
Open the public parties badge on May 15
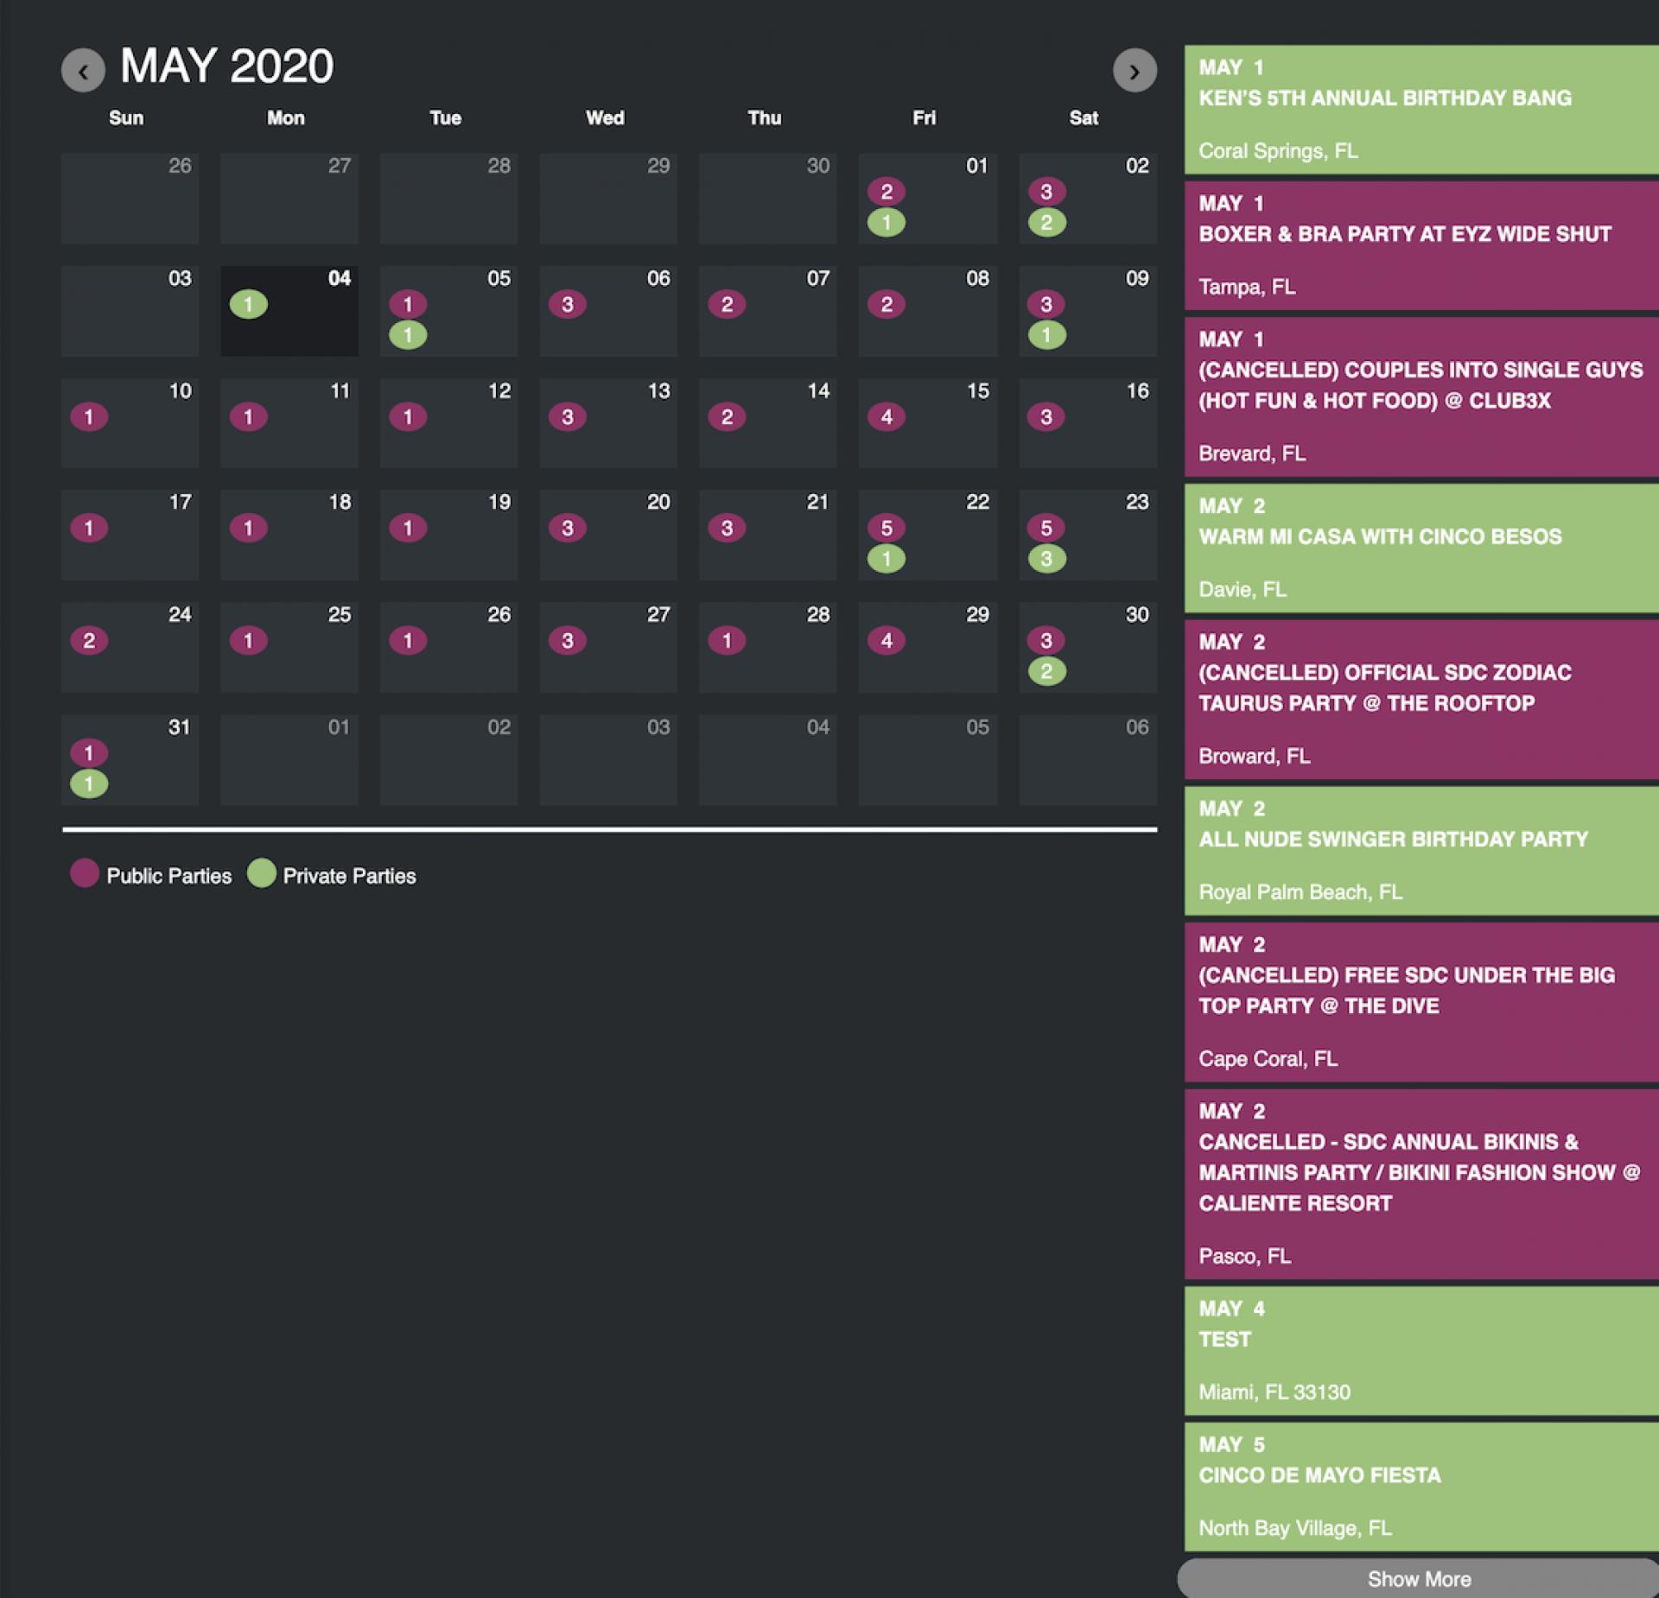[x=886, y=417]
